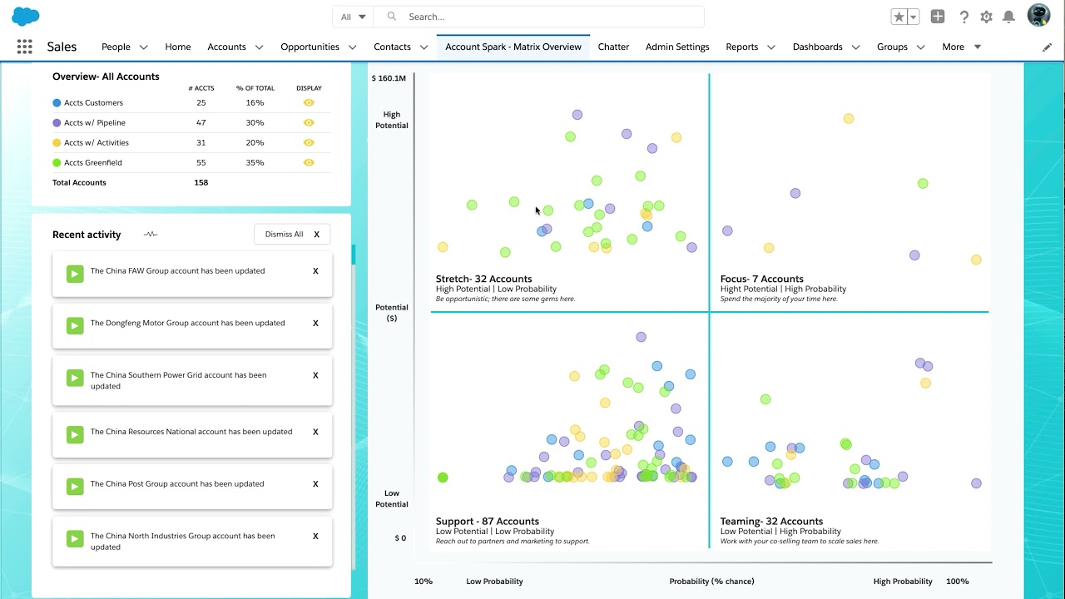1065x599 pixels.
Task: Open the user profile avatar
Action: coord(1038,16)
